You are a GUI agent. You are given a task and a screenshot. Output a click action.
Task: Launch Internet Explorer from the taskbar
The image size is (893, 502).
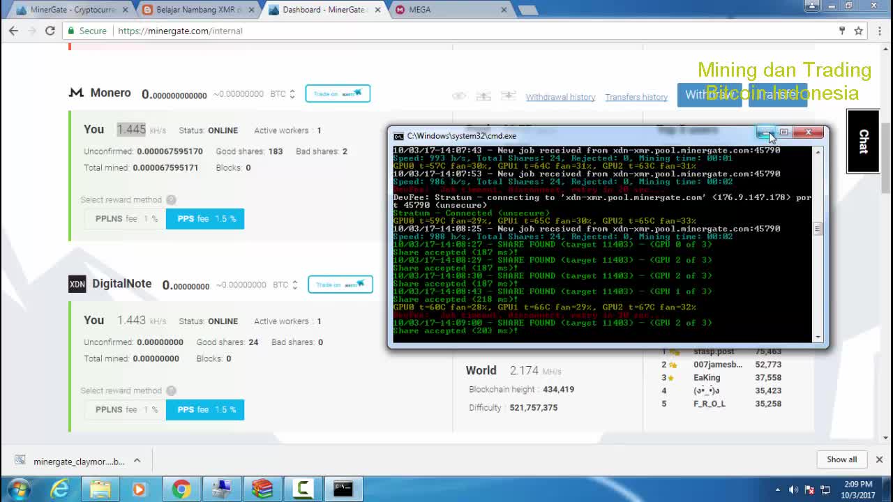point(60,489)
